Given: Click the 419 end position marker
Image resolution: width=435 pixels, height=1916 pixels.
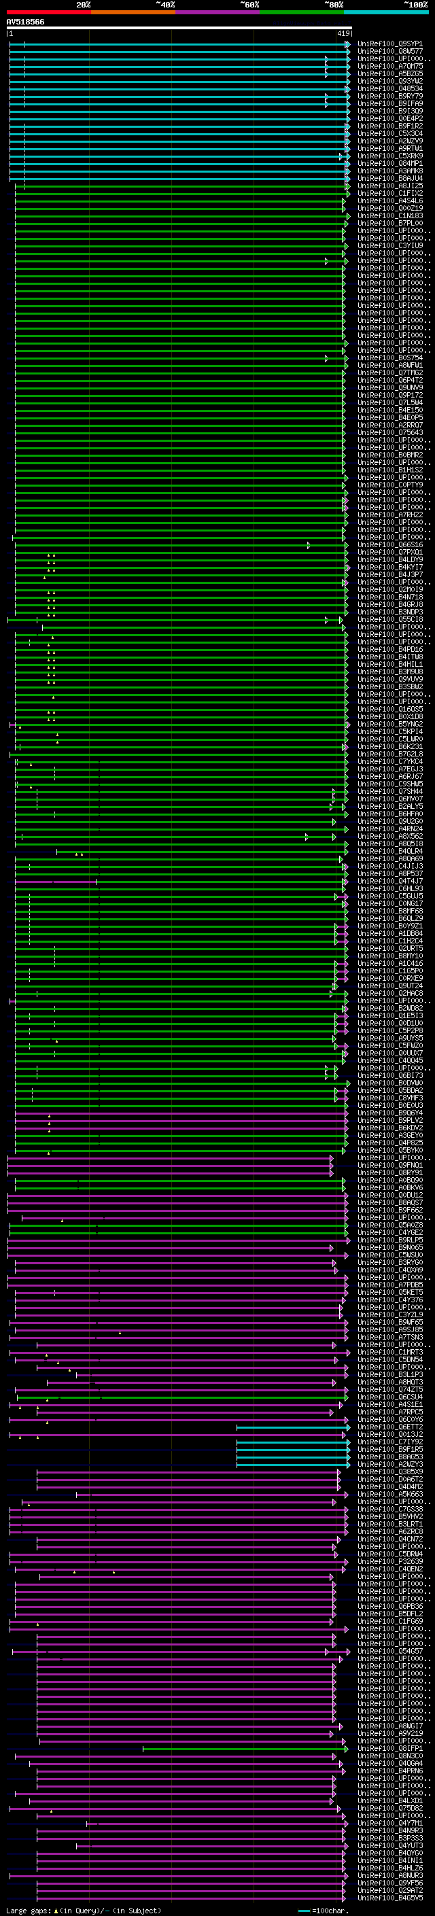Looking at the screenshot, I should tap(343, 33).
